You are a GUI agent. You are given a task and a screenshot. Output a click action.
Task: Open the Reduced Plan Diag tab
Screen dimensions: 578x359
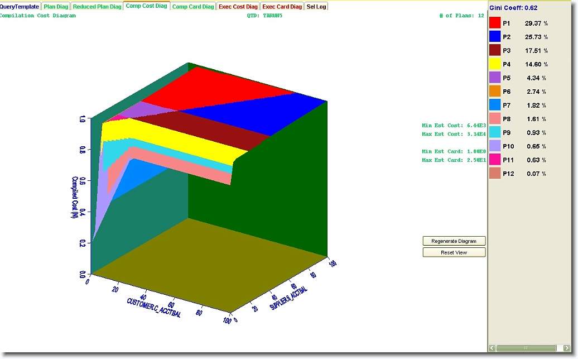coord(97,7)
